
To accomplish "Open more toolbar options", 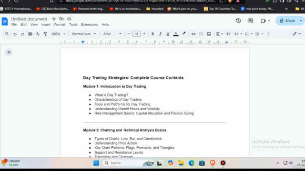I will click(x=268, y=34).
